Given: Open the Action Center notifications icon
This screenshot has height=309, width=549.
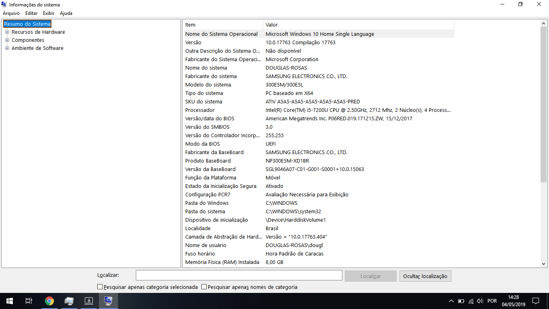Looking at the screenshot, I should pyautogui.click(x=536, y=301).
